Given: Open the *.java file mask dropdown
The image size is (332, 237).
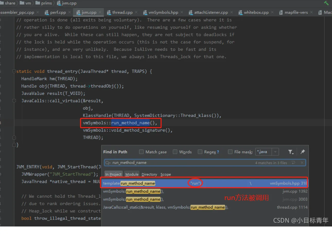Looking at the screenshot, I should pos(276,152).
